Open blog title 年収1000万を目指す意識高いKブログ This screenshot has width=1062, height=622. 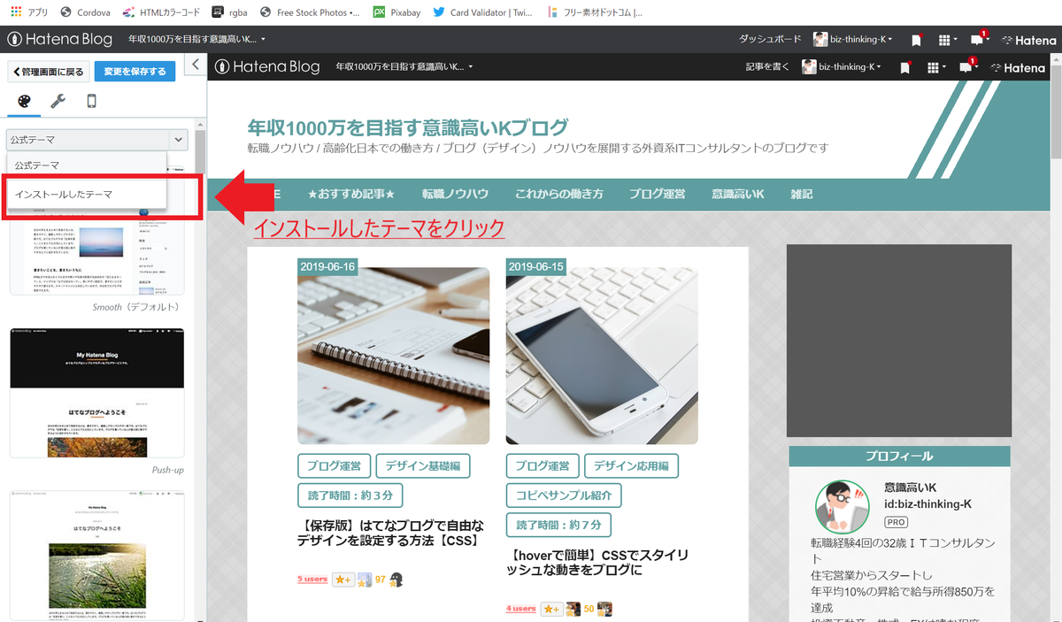[408, 127]
